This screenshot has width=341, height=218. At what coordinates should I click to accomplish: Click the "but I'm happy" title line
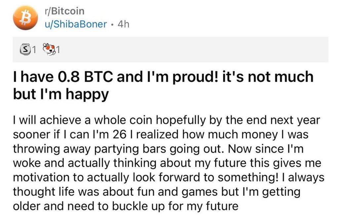61,94
